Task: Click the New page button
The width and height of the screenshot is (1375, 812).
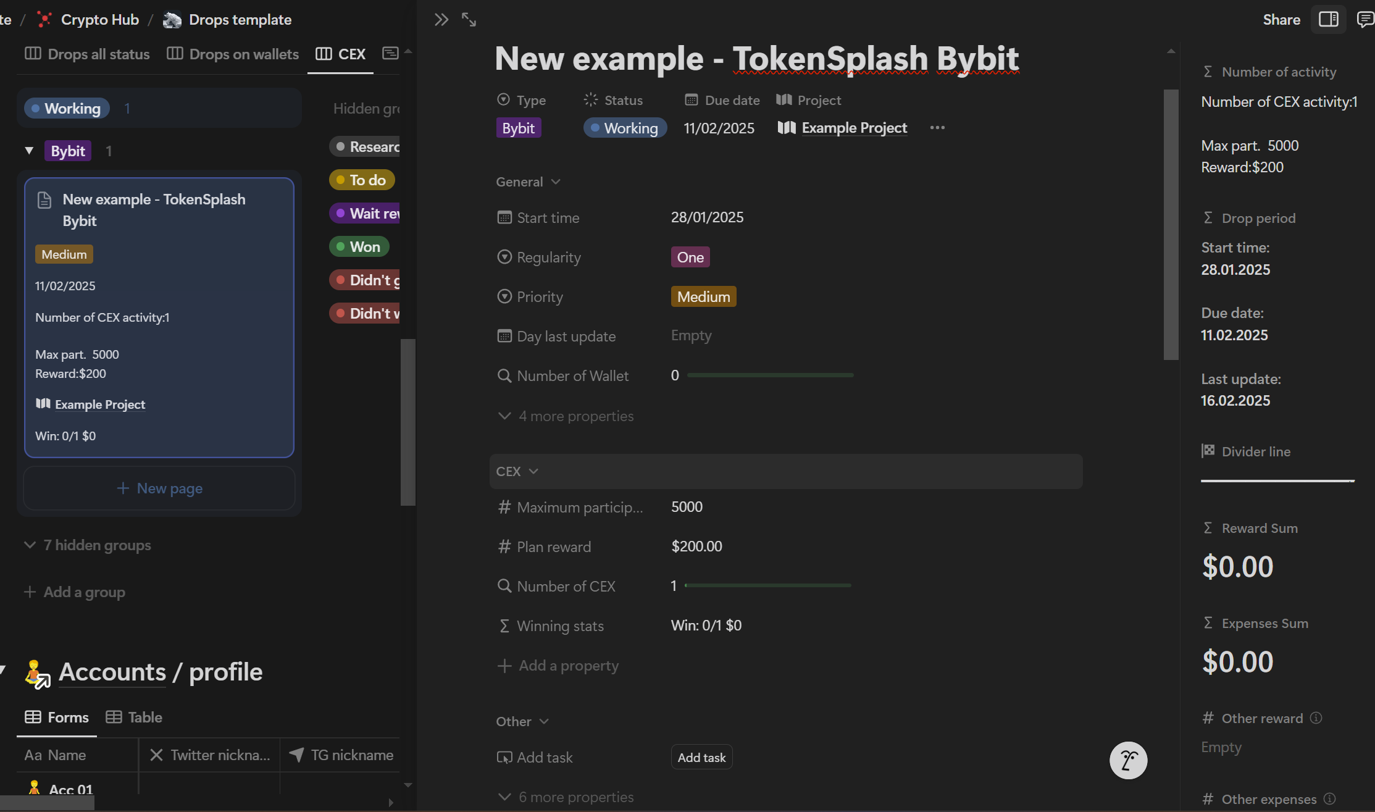Action: tap(159, 488)
